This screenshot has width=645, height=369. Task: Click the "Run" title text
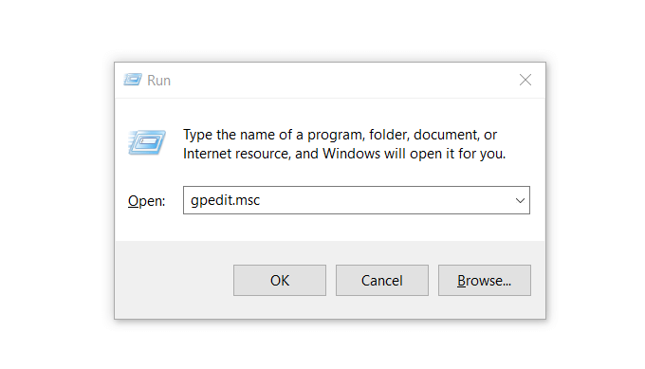pos(158,81)
